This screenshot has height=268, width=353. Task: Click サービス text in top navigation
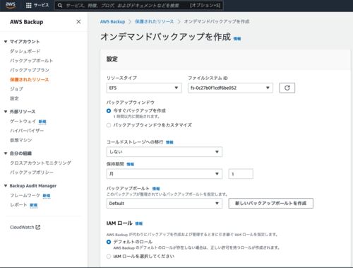(x=42, y=5)
